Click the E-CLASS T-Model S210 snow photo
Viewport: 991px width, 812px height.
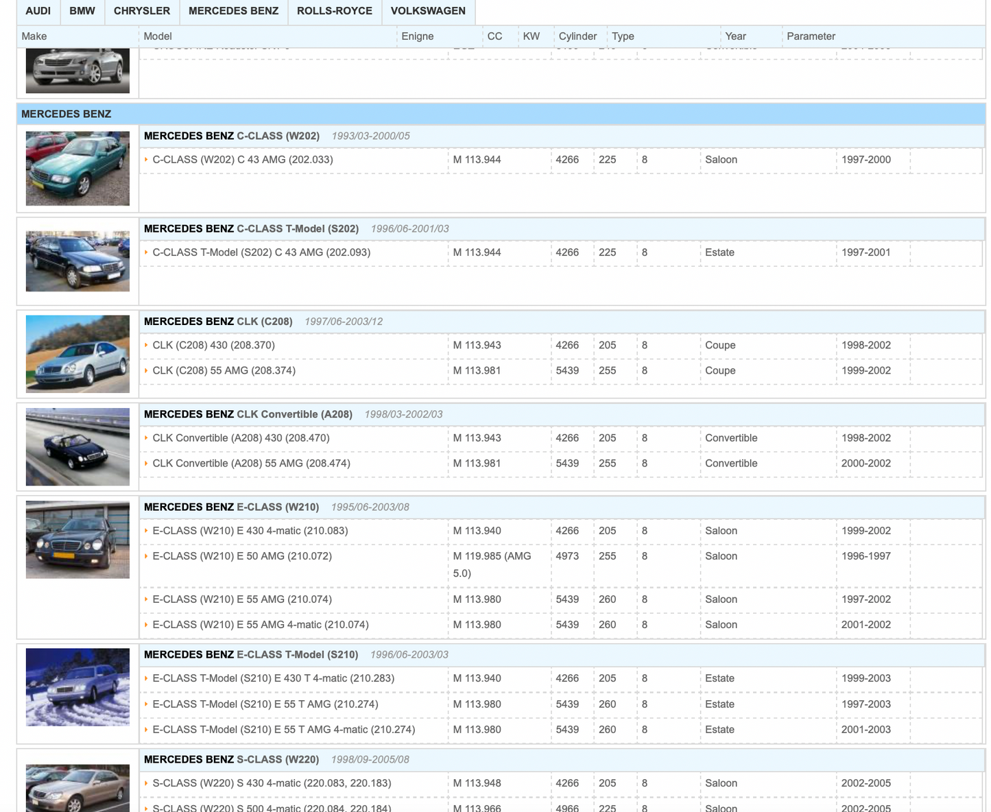point(77,686)
